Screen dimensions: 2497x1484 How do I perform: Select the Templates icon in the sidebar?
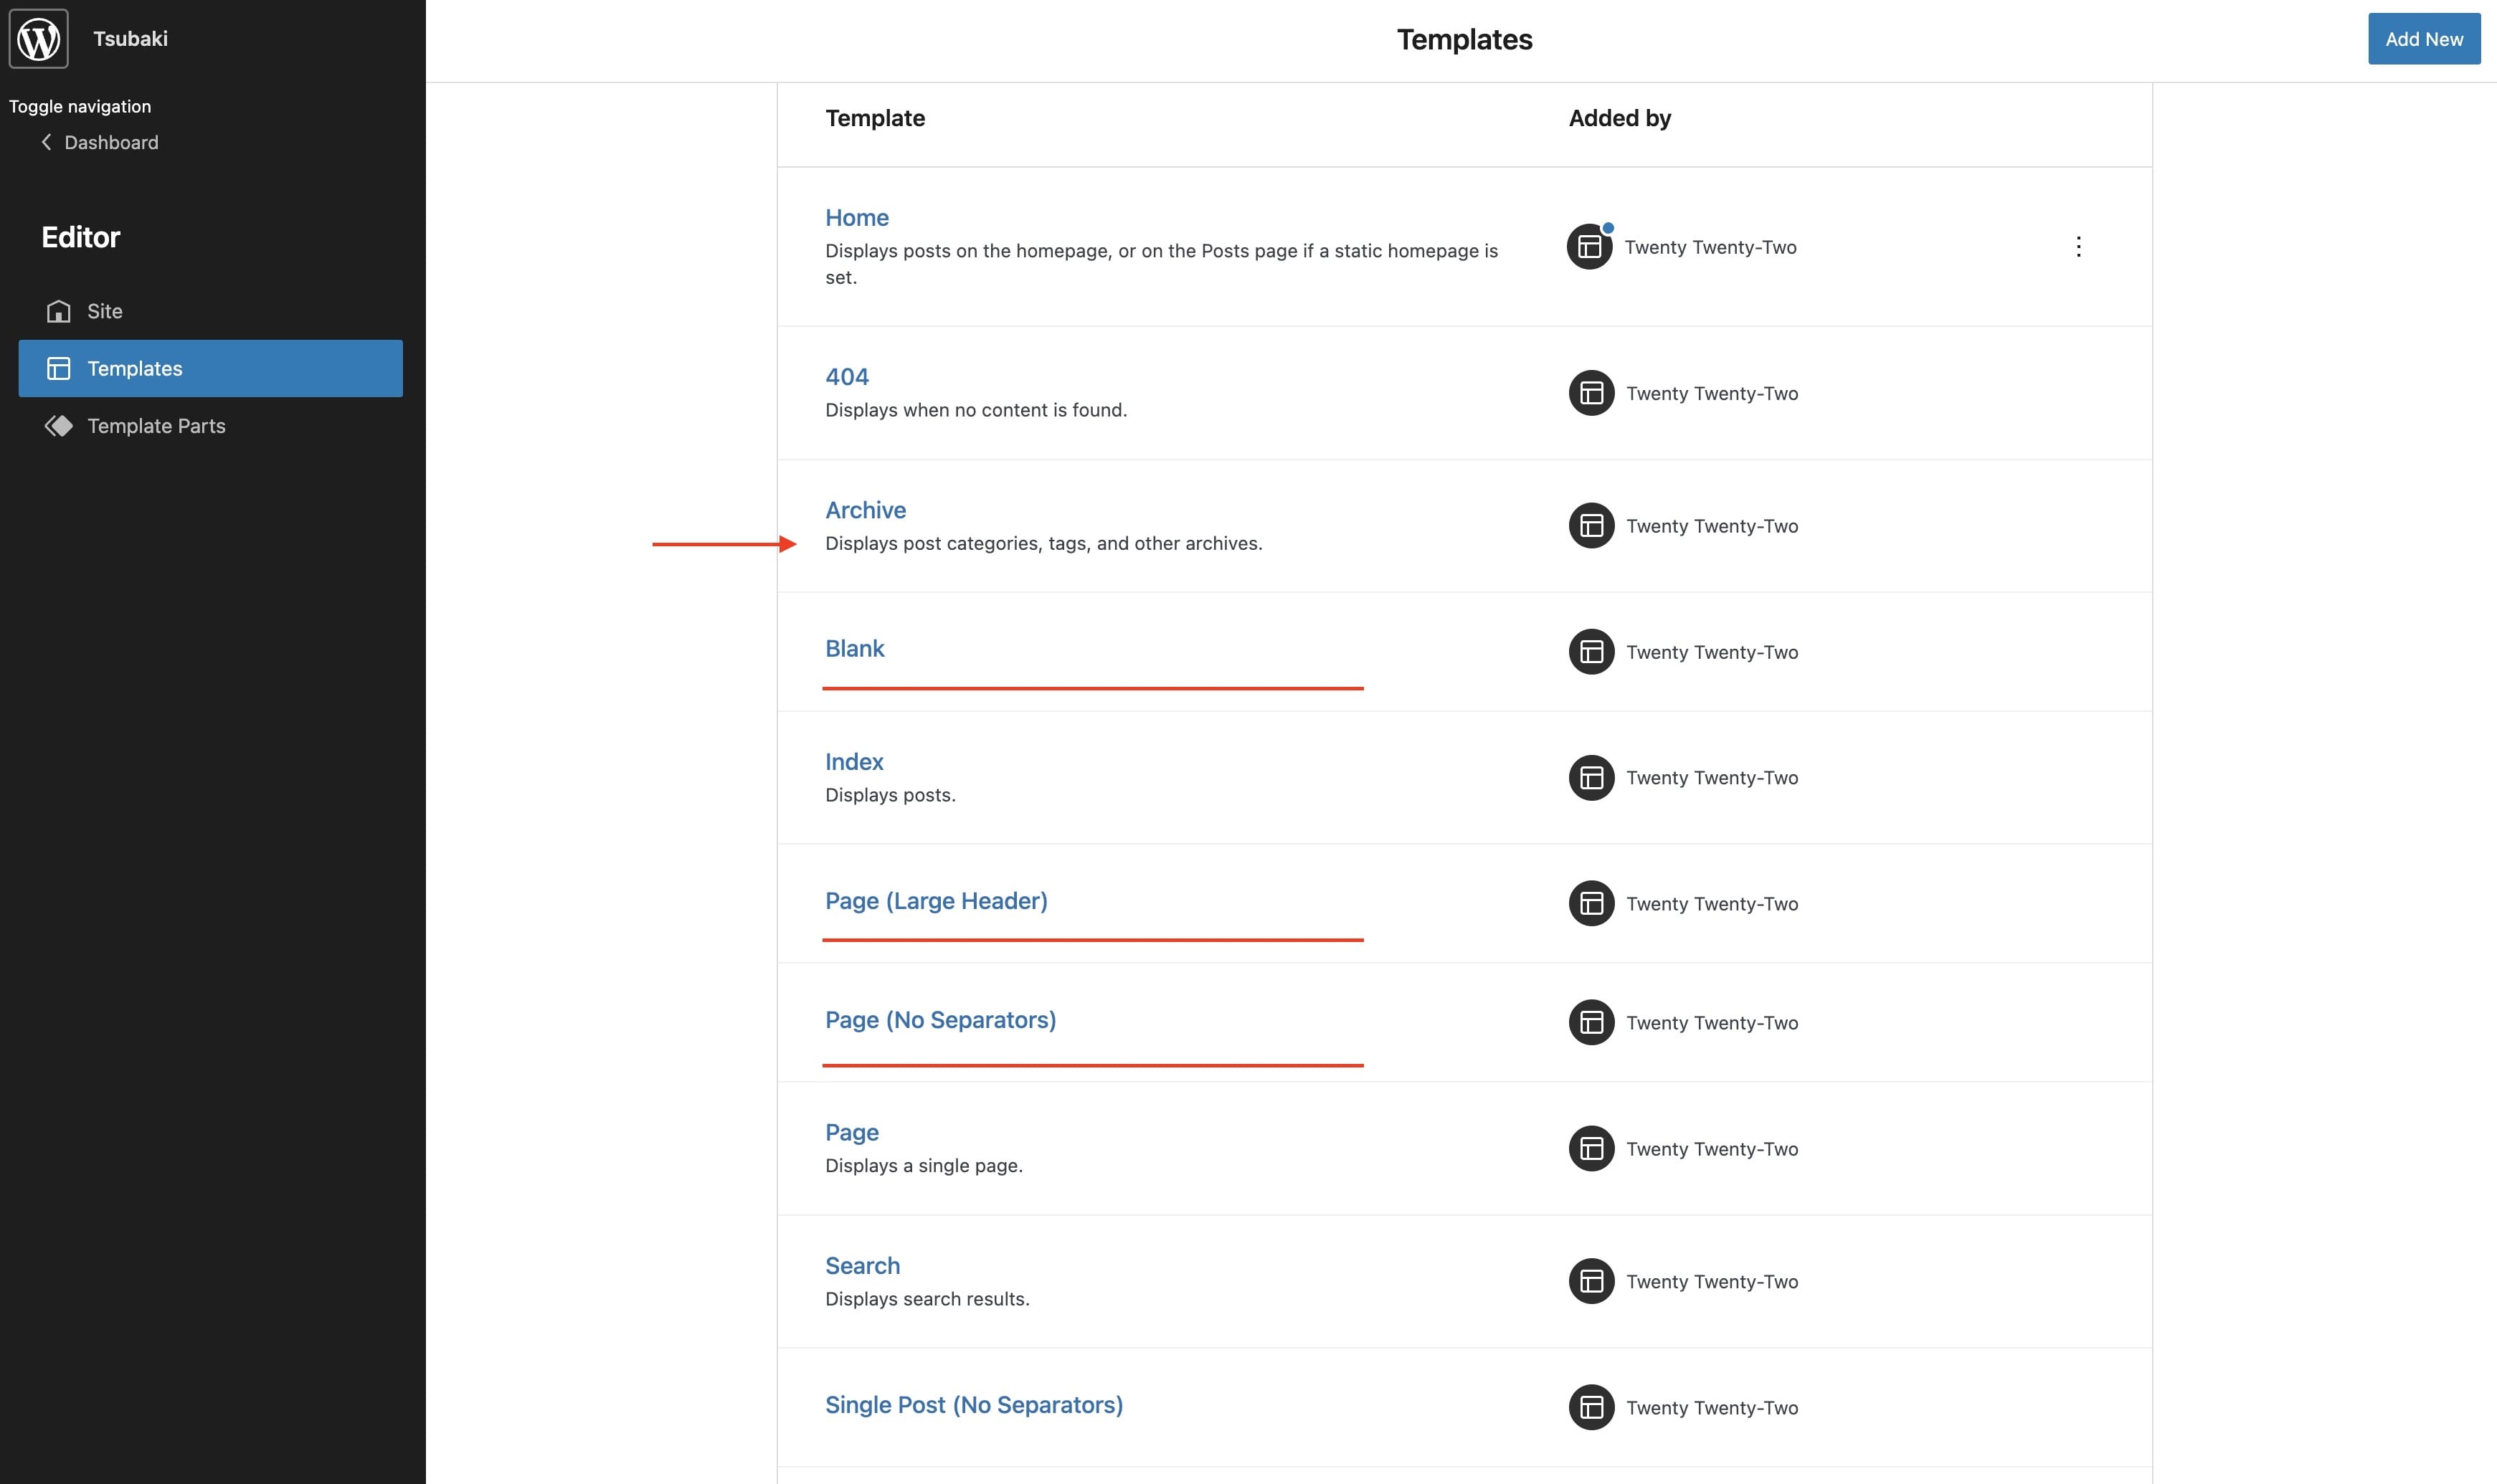point(58,368)
